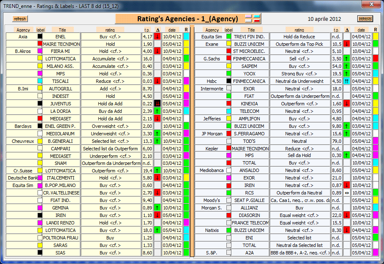Click the white label box next to ALLIANZ
The image size is (384, 264).
(229, 207)
